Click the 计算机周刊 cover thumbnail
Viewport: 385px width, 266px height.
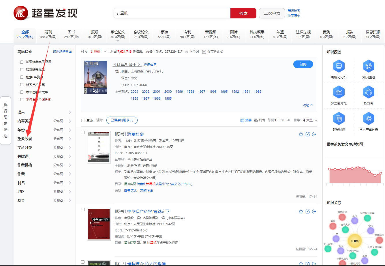[x=95, y=77]
